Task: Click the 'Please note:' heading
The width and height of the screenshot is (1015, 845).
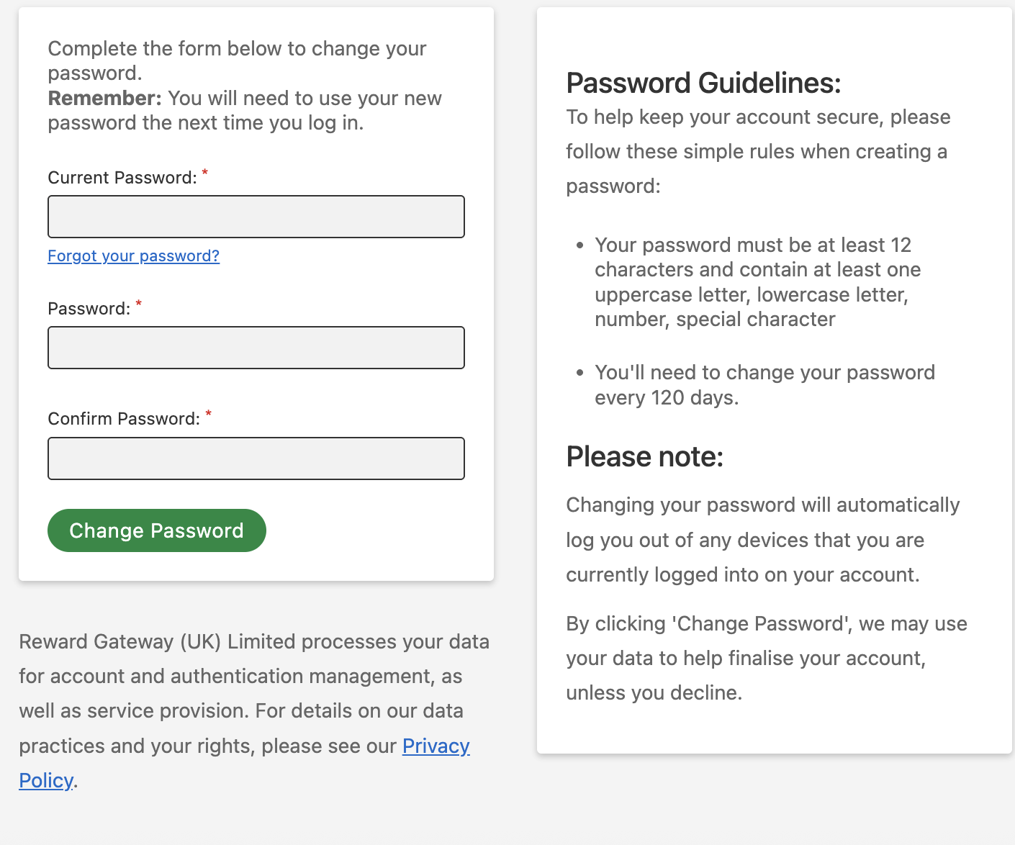Action: [644, 457]
